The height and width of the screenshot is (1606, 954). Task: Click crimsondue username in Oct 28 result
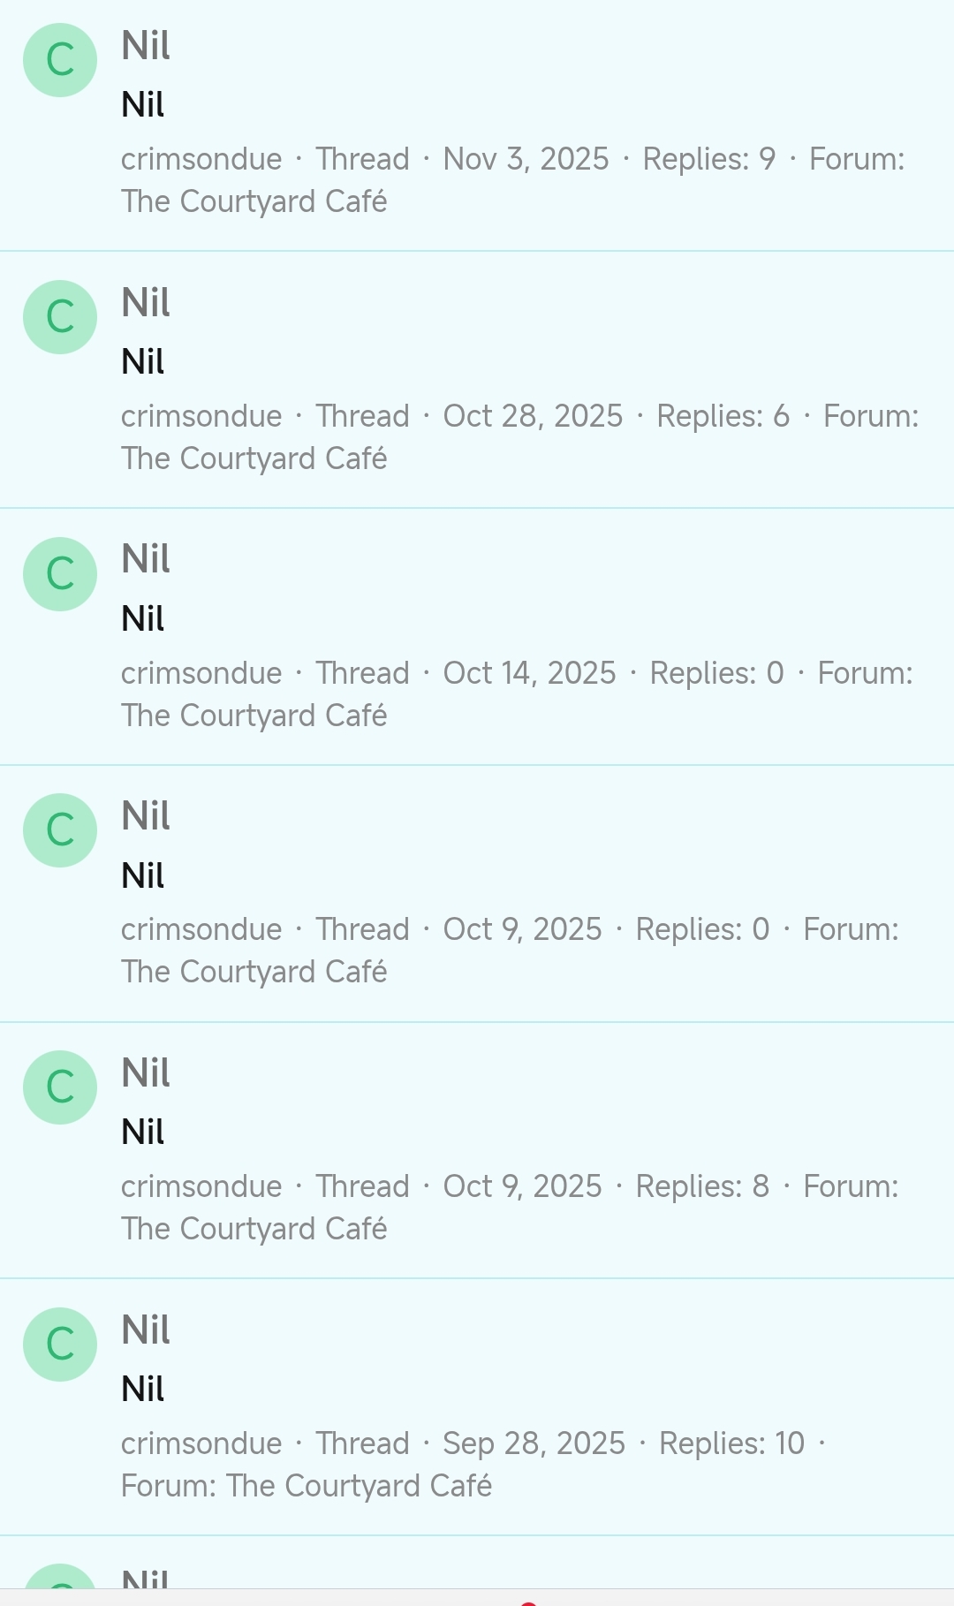coord(201,417)
